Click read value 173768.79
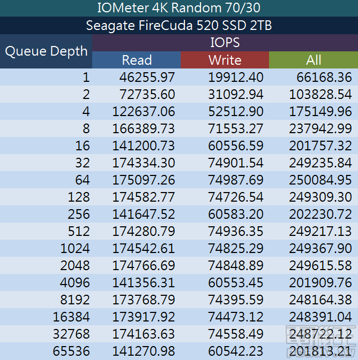This screenshot has width=358, height=360. tap(144, 300)
